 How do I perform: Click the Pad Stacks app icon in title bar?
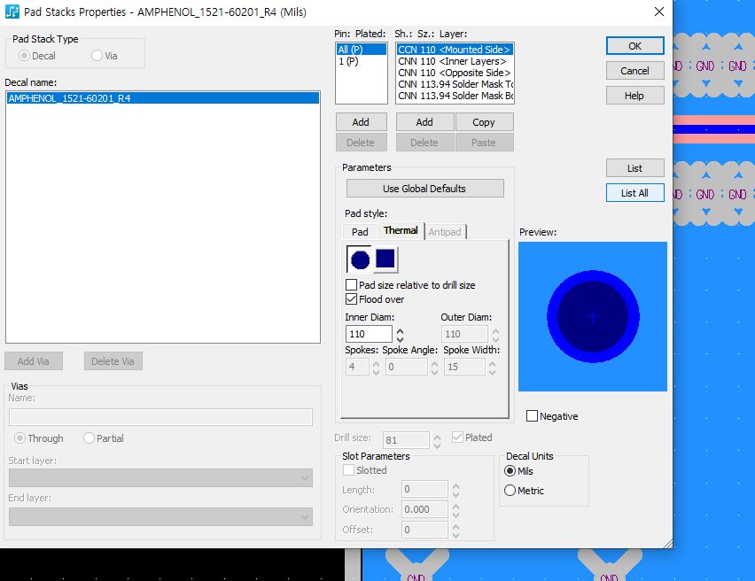(12, 12)
